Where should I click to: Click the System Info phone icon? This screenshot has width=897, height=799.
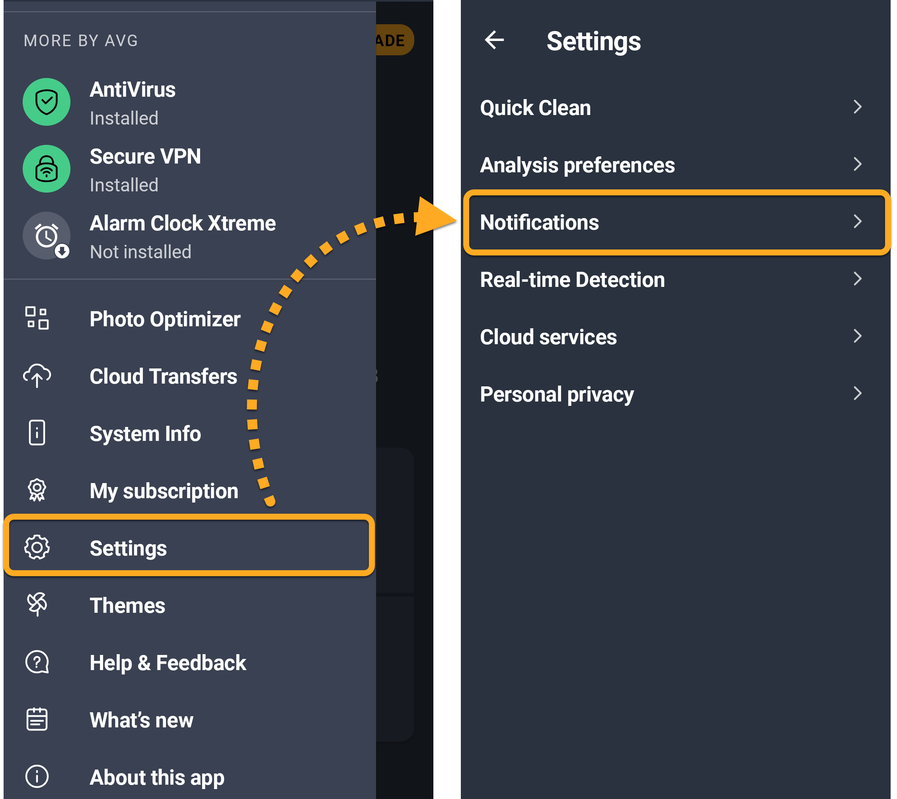[x=37, y=433]
